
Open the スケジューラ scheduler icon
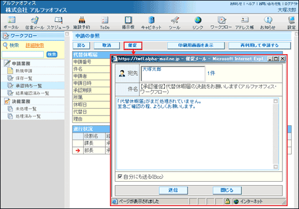[x=58, y=20]
